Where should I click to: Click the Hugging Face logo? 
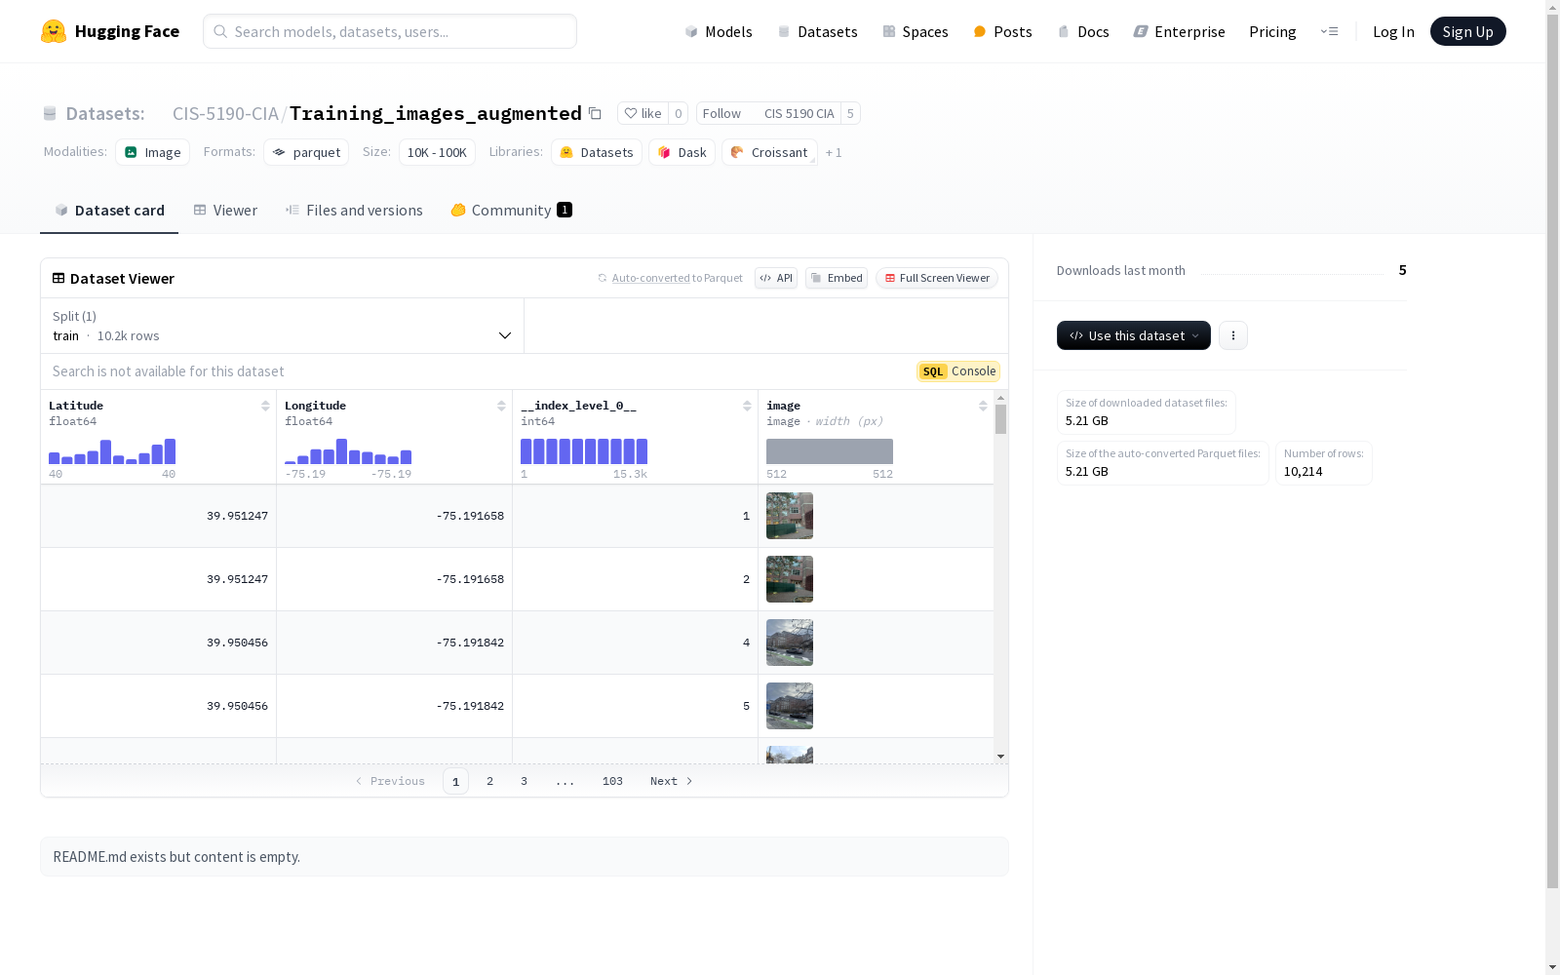pos(110,31)
